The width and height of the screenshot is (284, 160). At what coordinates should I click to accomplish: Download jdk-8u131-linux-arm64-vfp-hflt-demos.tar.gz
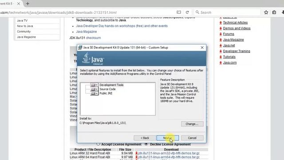coord(169,157)
